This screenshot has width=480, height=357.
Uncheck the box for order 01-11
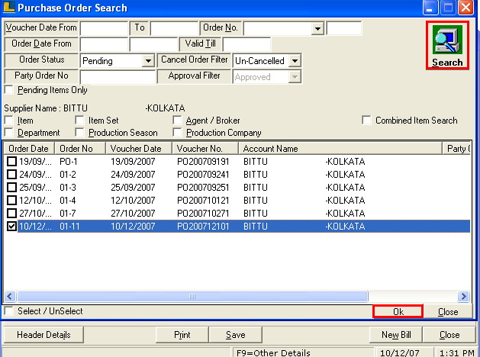point(11,227)
